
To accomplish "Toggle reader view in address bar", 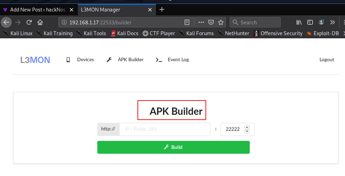I will click(187, 22).
